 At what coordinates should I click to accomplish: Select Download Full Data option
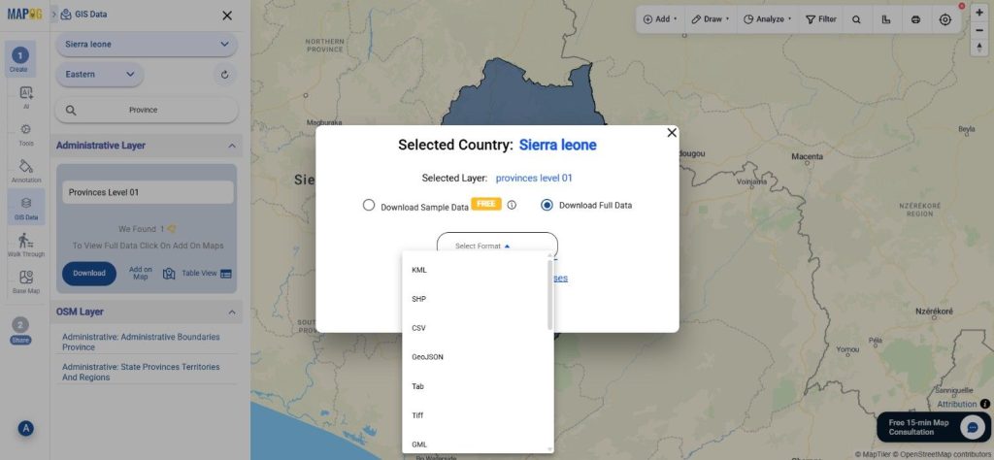tap(547, 205)
